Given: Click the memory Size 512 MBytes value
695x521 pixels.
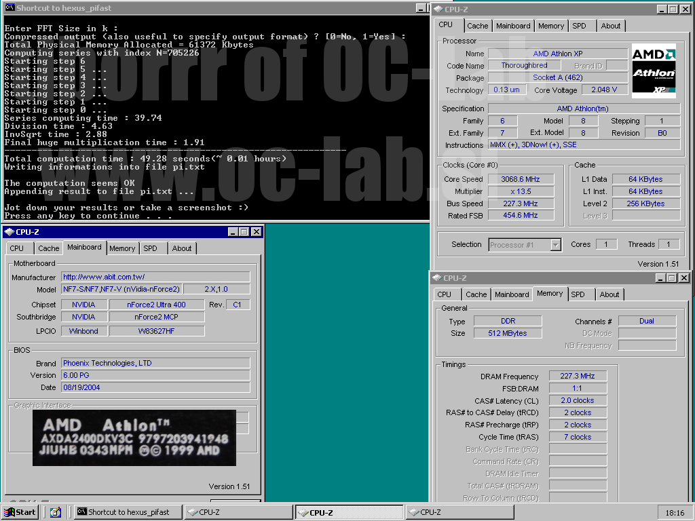Looking at the screenshot, I should point(508,333).
